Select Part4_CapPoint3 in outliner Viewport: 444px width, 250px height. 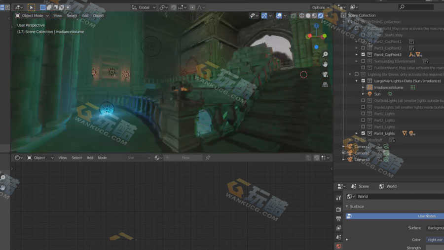(388, 55)
